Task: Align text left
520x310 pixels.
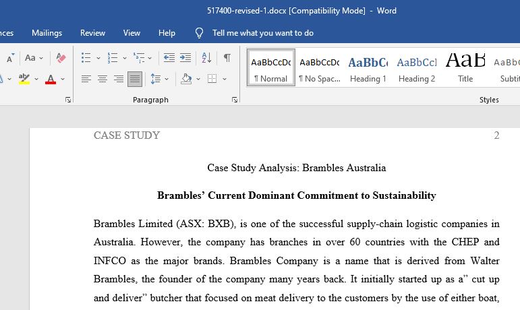Action: pyautogui.click(x=86, y=79)
